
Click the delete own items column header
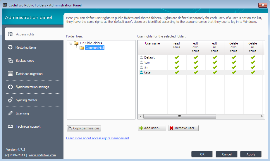click(234, 48)
